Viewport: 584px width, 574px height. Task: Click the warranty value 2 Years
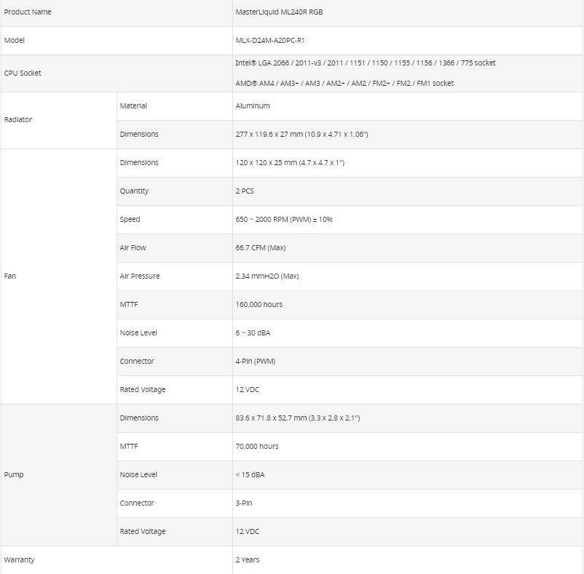(x=248, y=560)
